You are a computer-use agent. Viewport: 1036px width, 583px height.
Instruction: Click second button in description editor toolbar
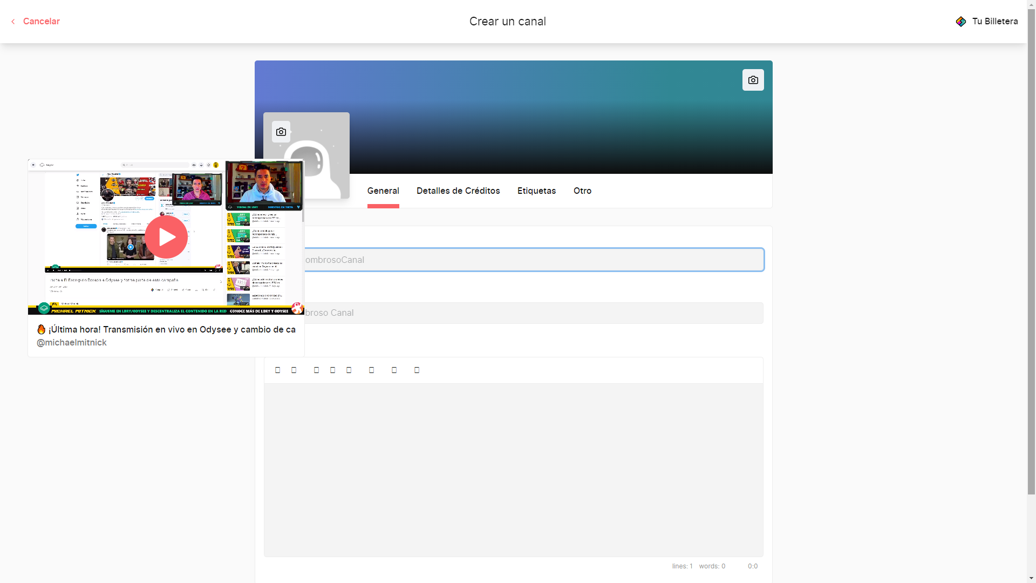click(294, 370)
